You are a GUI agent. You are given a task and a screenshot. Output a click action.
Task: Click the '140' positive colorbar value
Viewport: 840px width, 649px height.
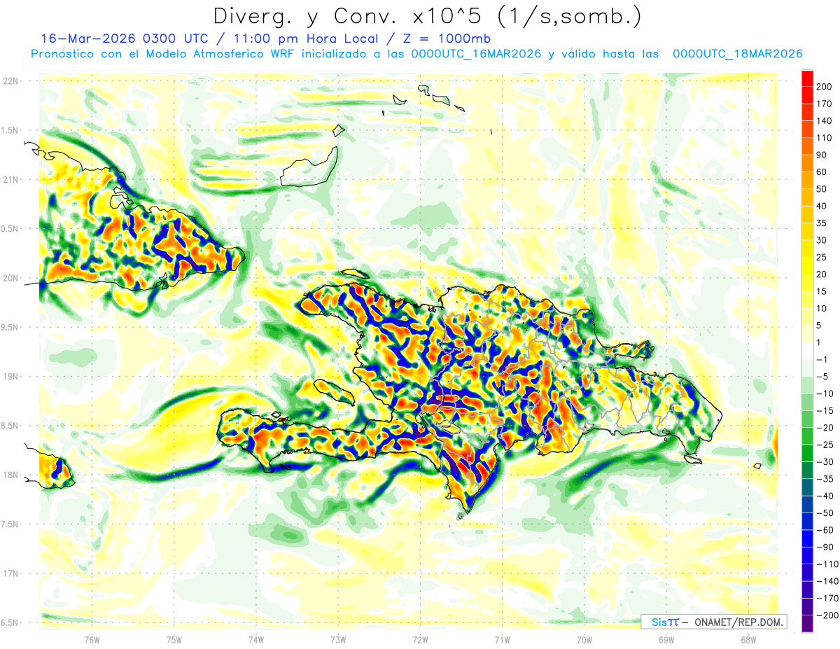coord(825,120)
